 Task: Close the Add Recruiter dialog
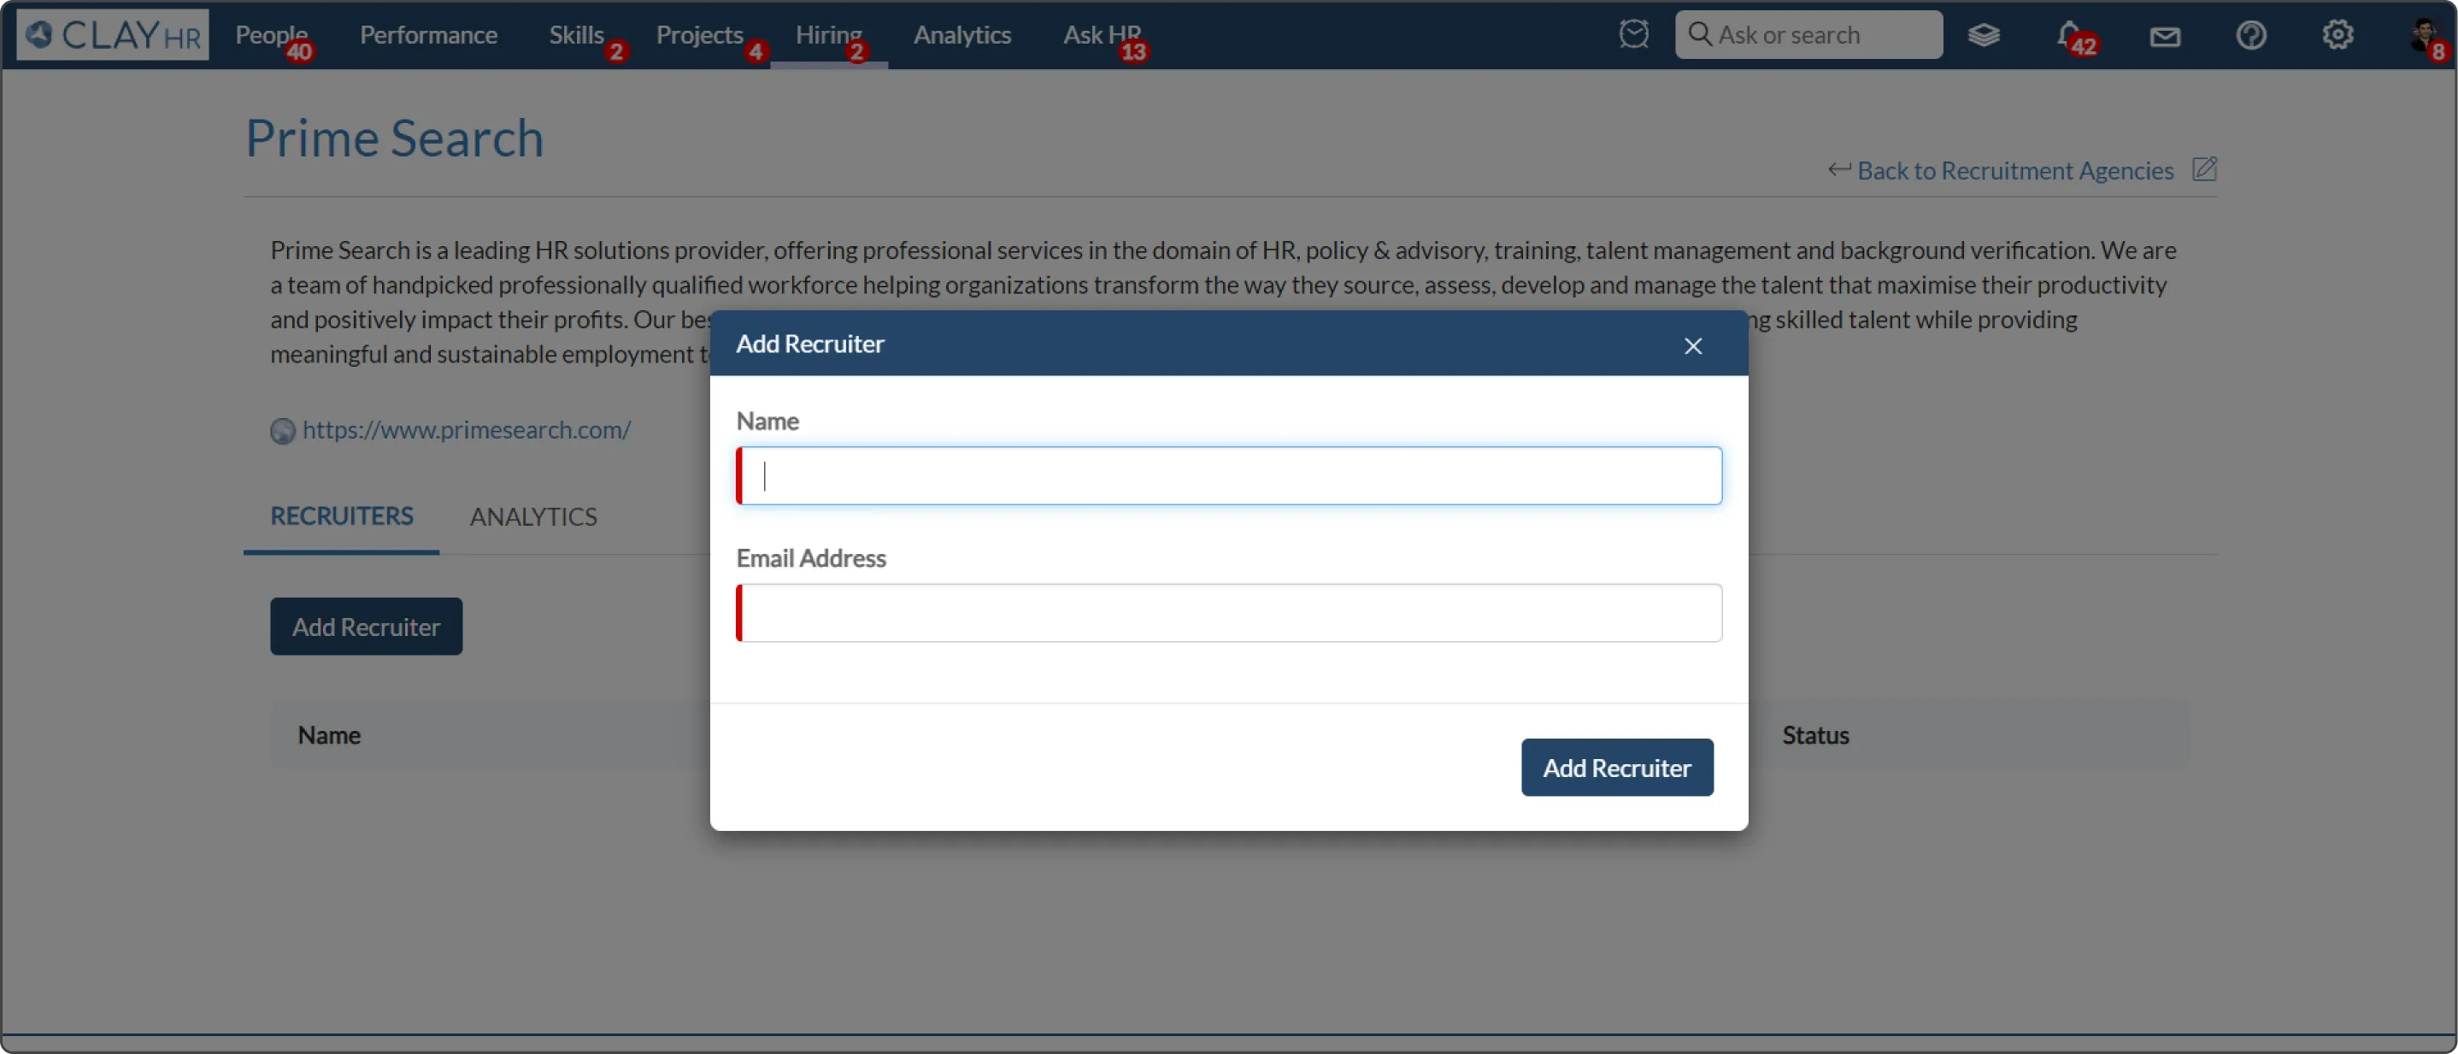coord(1693,345)
